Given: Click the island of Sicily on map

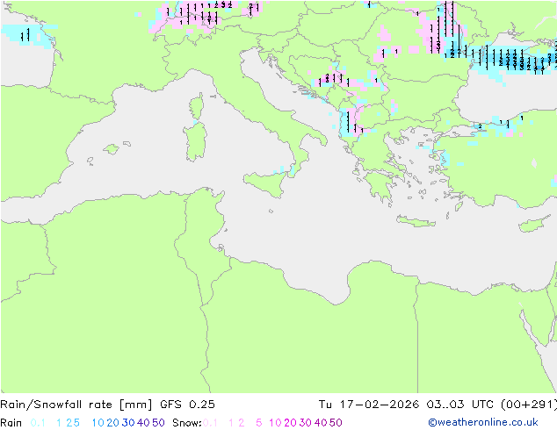Looking at the screenshot, I should pyautogui.click(x=267, y=183).
